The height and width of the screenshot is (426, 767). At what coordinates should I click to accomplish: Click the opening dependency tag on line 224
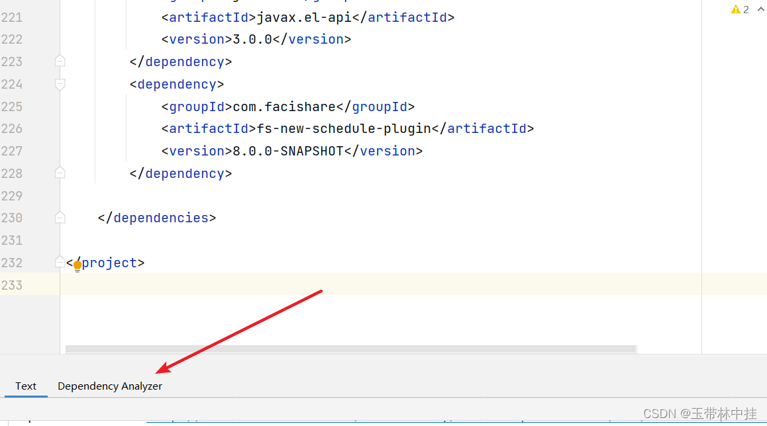(x=177, y=85)
